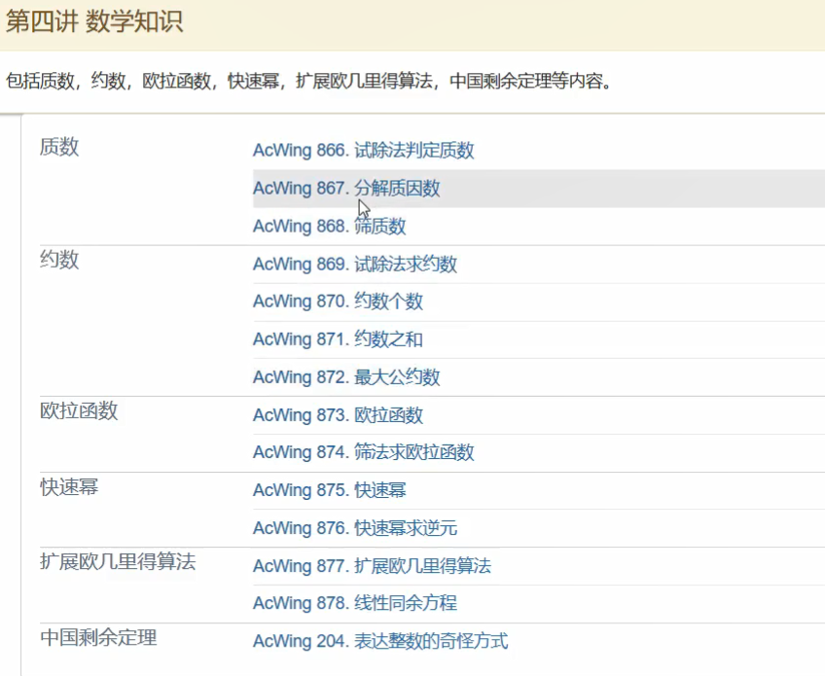Open the highlighted AcWing 867 分解质因数 link
The image size is (825, 676).
[346, 189]
